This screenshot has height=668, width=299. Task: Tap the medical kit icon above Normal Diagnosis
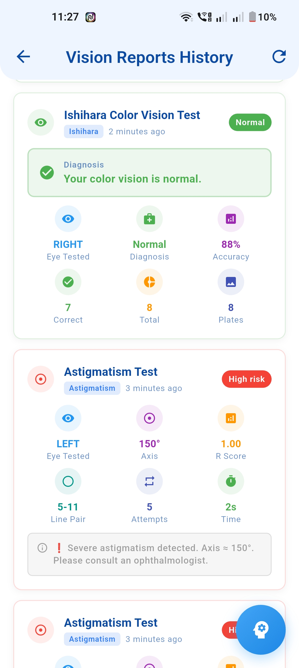point(149,219)
